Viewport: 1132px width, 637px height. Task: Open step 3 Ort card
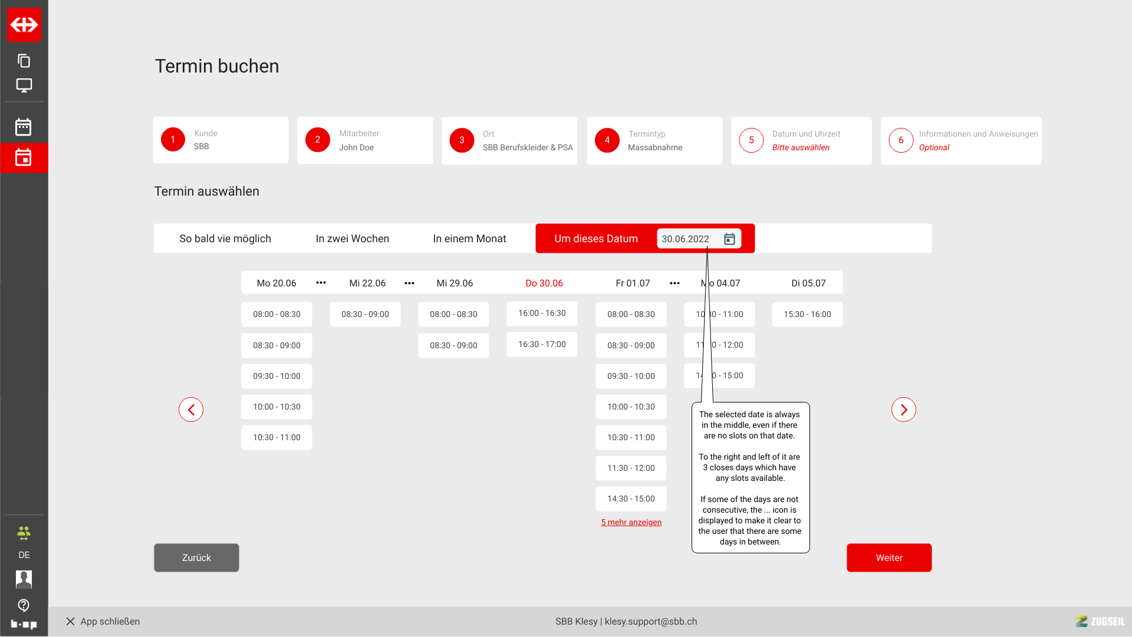pos(509,141)
